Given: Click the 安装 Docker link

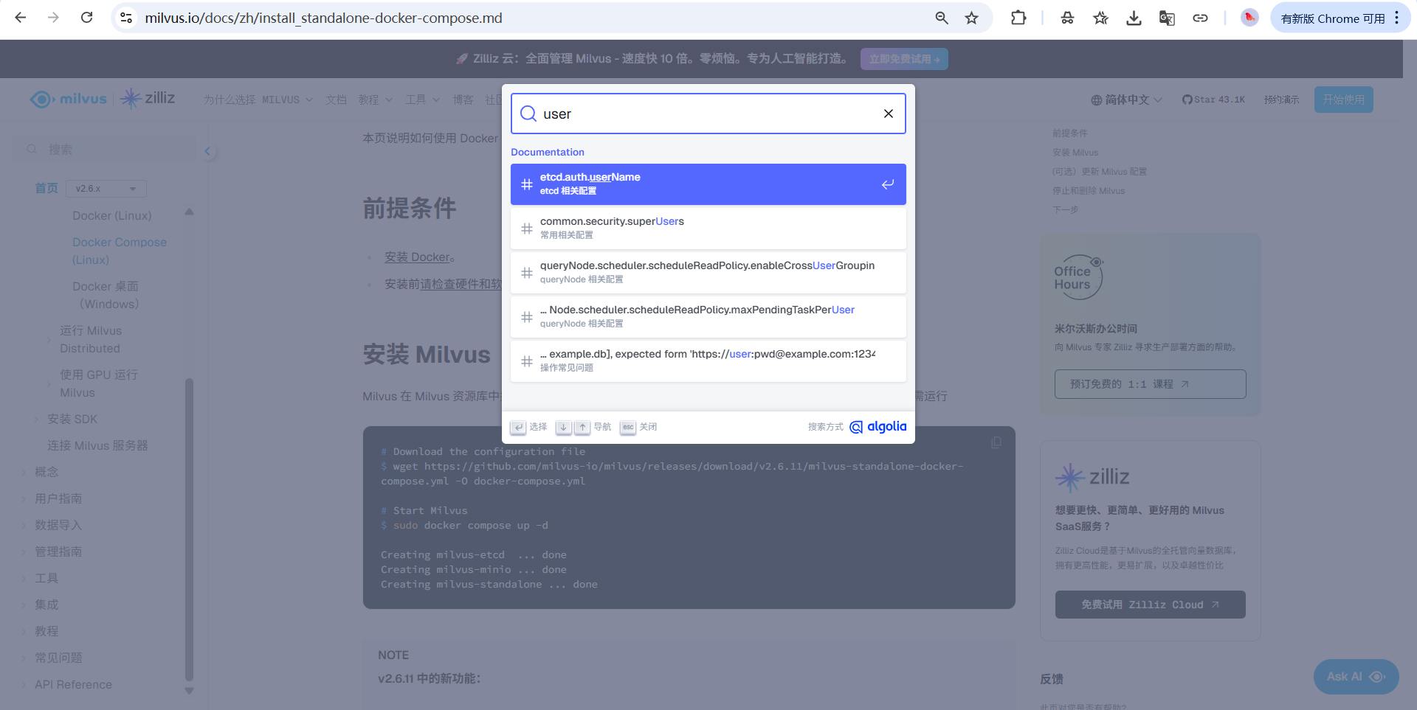Looking at the screenshot, I should pyautogui.click(x=418, y=257).
